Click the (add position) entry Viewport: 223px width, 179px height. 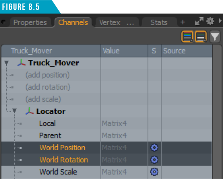pyautogui.click(x=48, y=75)
